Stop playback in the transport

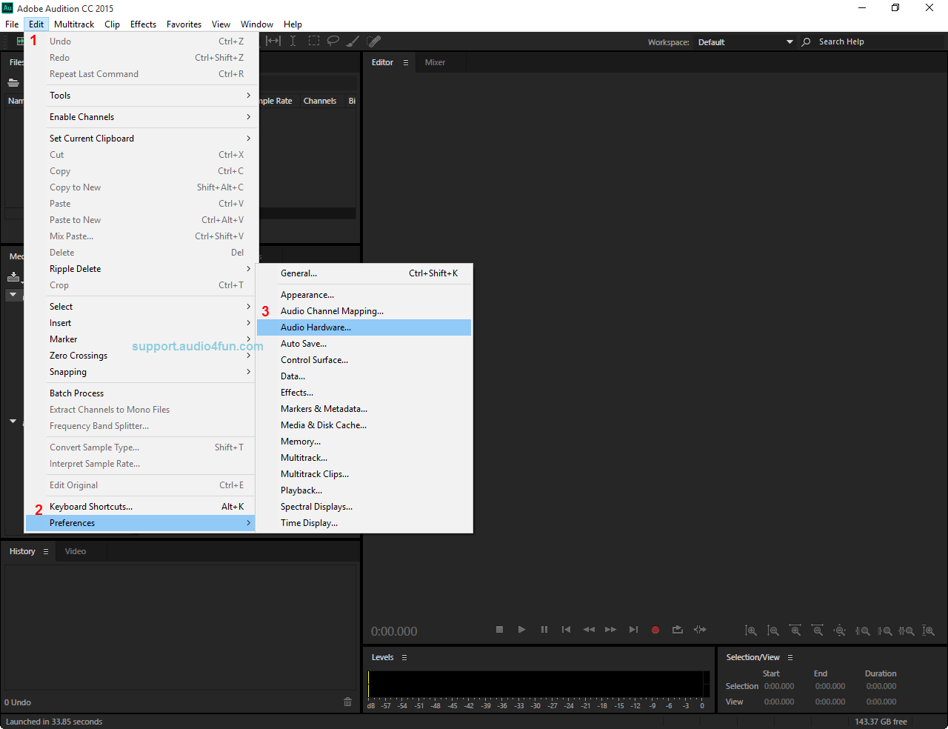pyautogui.click(x=499, y=630)
